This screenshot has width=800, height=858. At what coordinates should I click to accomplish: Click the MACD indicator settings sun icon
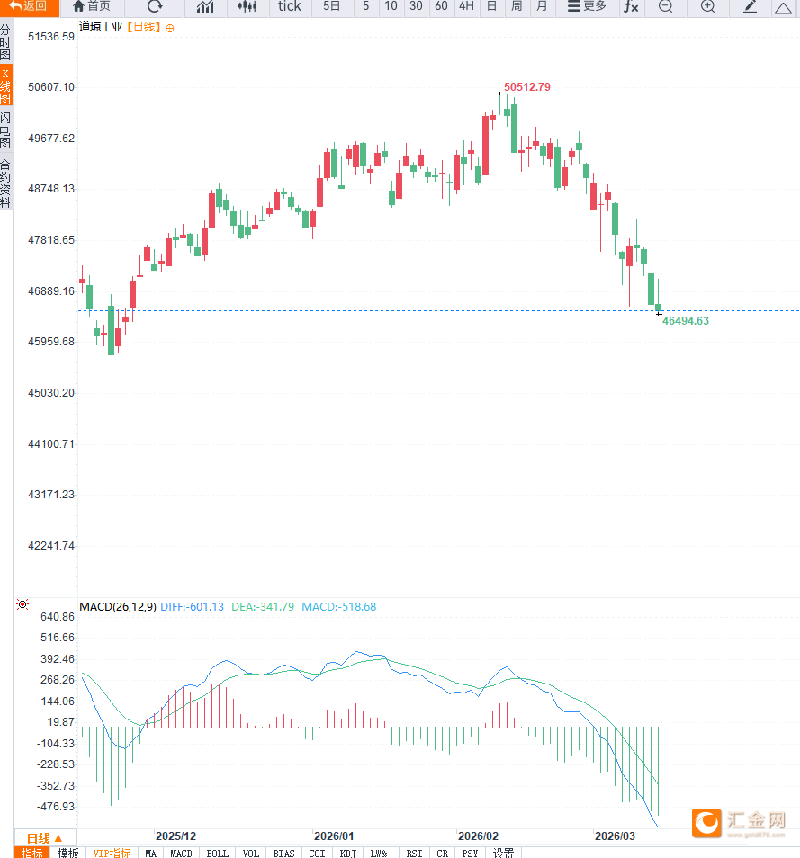22,604
